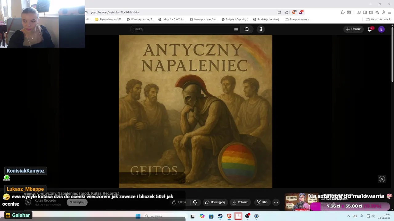The height and width of the screenshot is (221, 394).
Task: Open volume control tray icon
Action: 373,216
